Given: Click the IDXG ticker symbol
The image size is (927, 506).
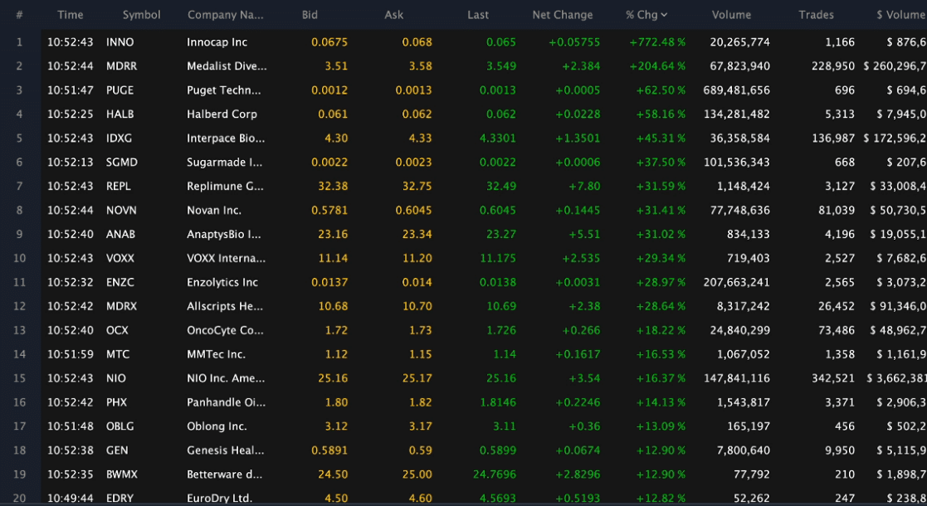Looking at the screenshot, I should point(119,139).
